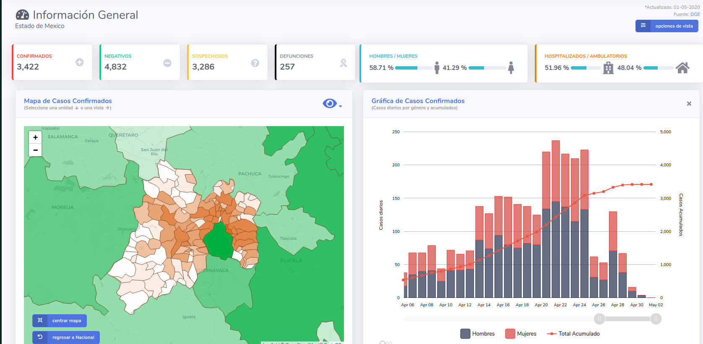703x344 pixels.
Task: Click the male figure icon
Action: pyautogui.click(x=437, y=67)
